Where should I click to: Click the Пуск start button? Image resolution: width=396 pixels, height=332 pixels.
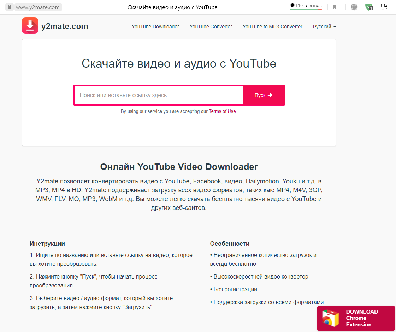click(264, 95)
